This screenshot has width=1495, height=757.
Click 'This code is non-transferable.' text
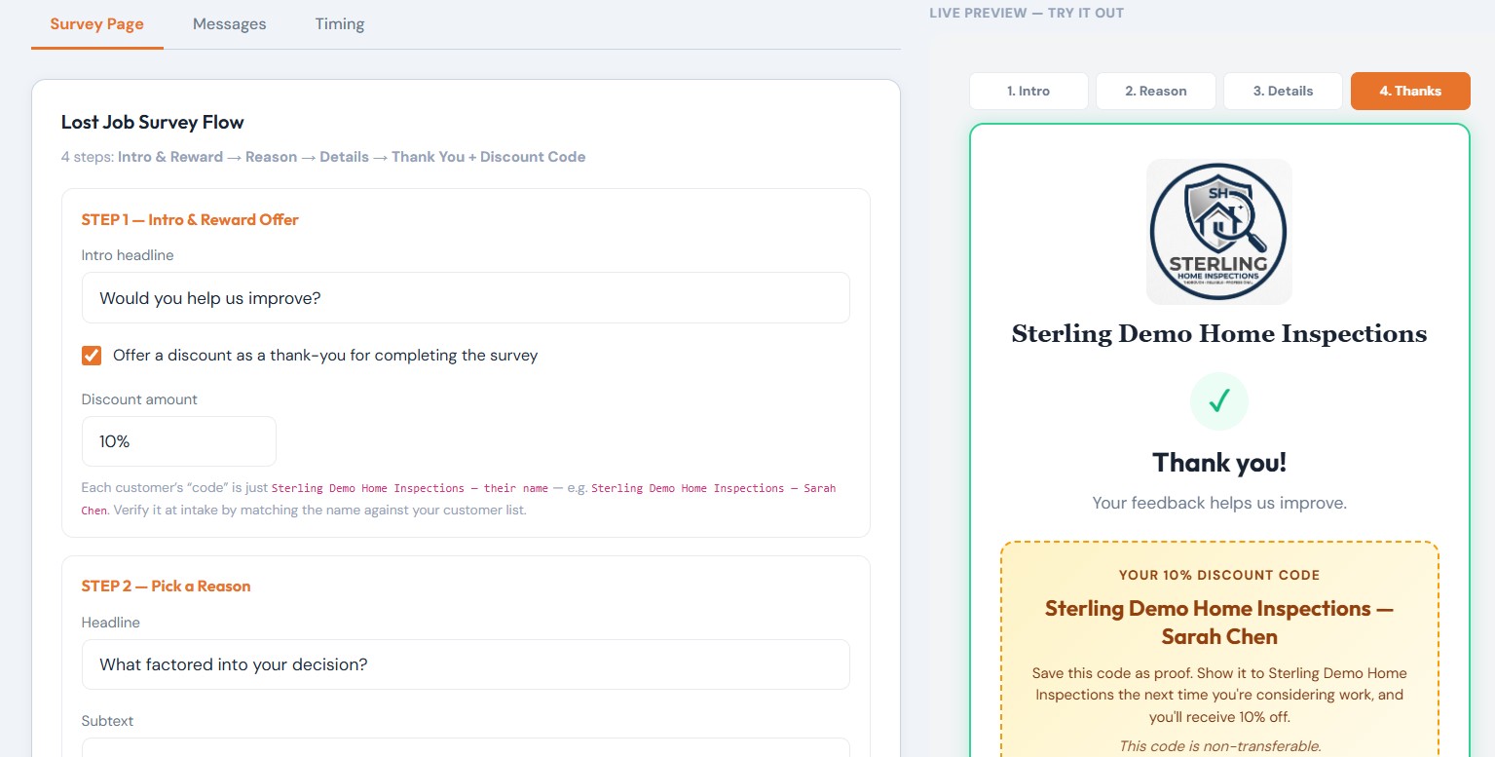point(1219,746)
